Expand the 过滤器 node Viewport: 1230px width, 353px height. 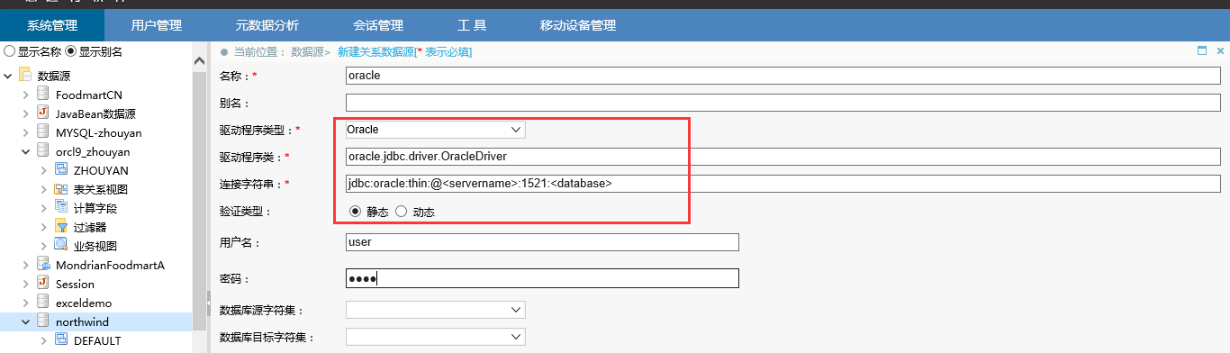pos(44,227)
